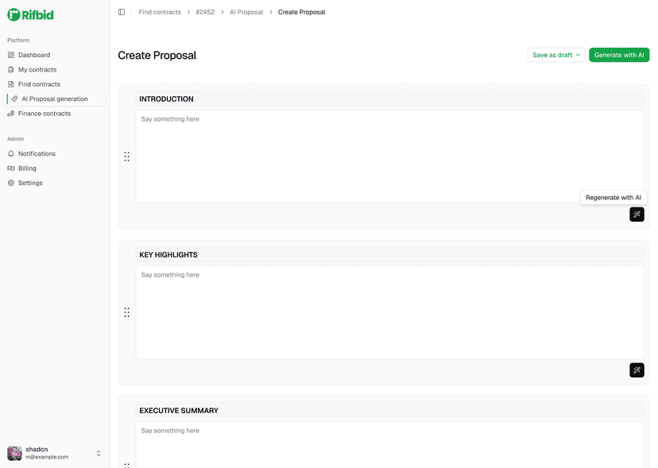Open Notifications via the bell icon

[x=10, y=153]
